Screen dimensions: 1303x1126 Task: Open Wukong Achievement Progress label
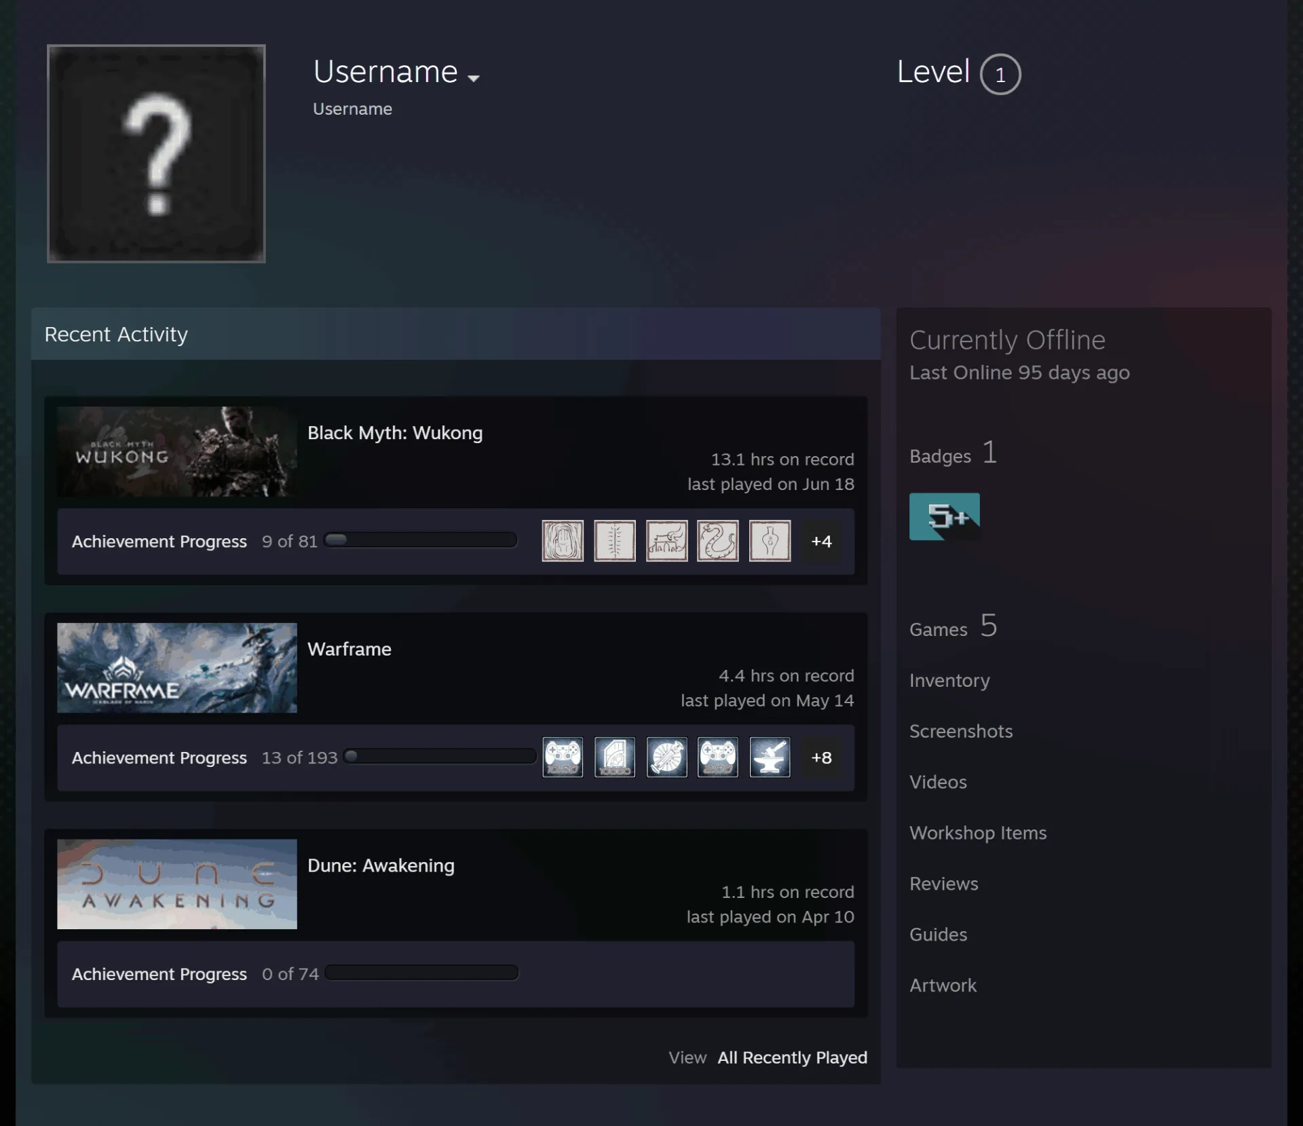tap(159, 542)
